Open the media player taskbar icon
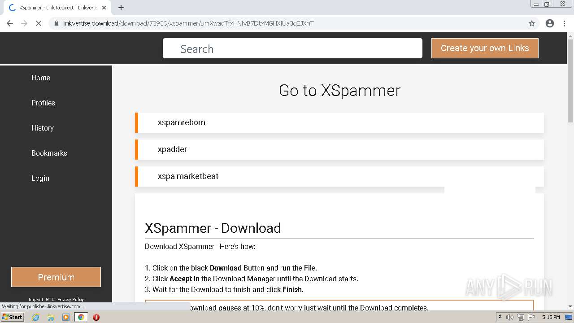 (66, 317)
